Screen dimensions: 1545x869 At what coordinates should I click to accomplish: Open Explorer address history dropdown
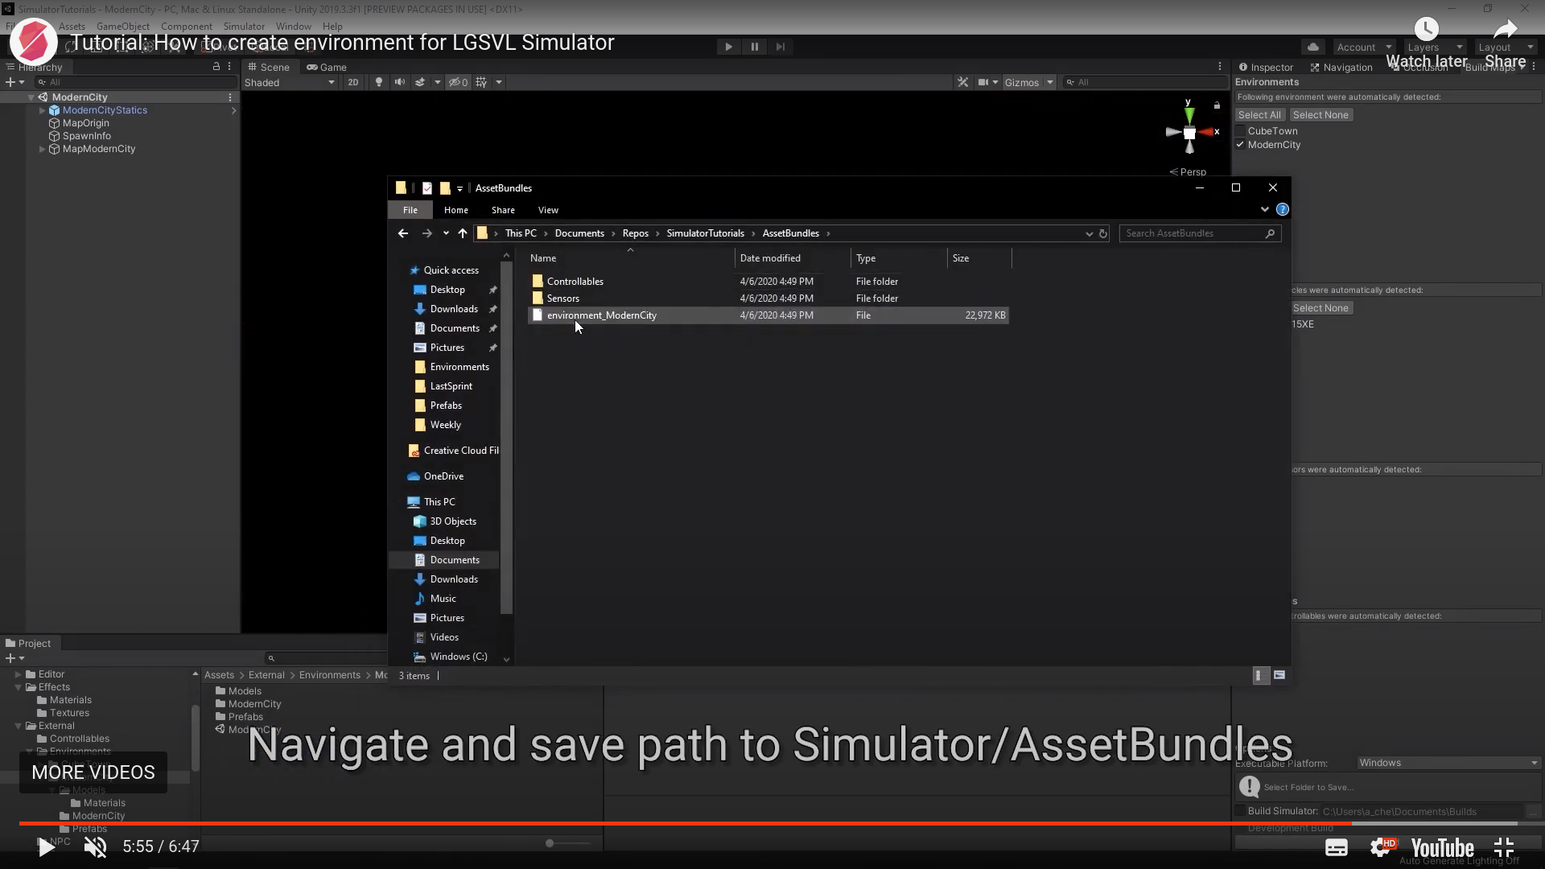coord(1089,233)
